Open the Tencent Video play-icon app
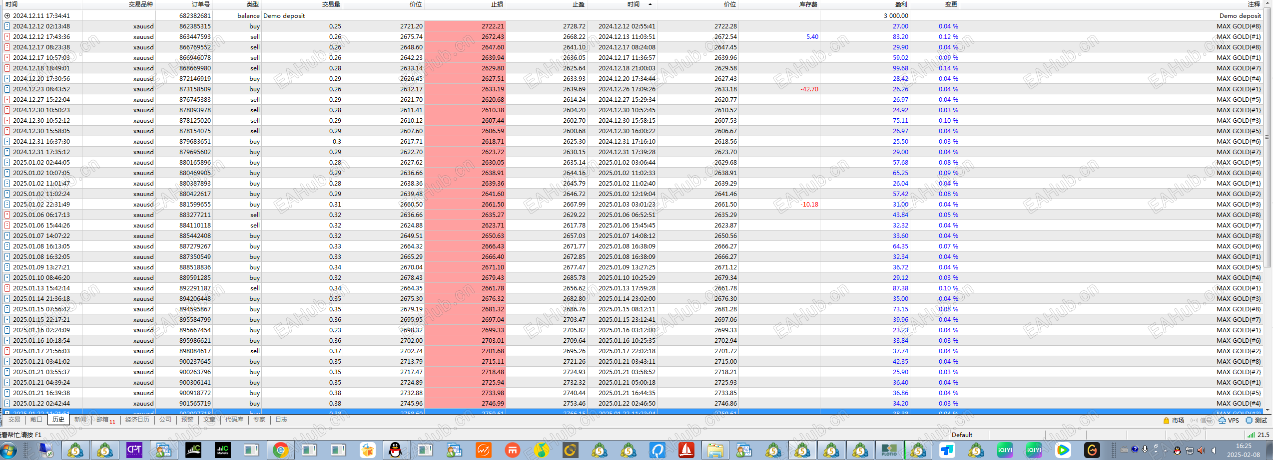 pos(1063,450)
